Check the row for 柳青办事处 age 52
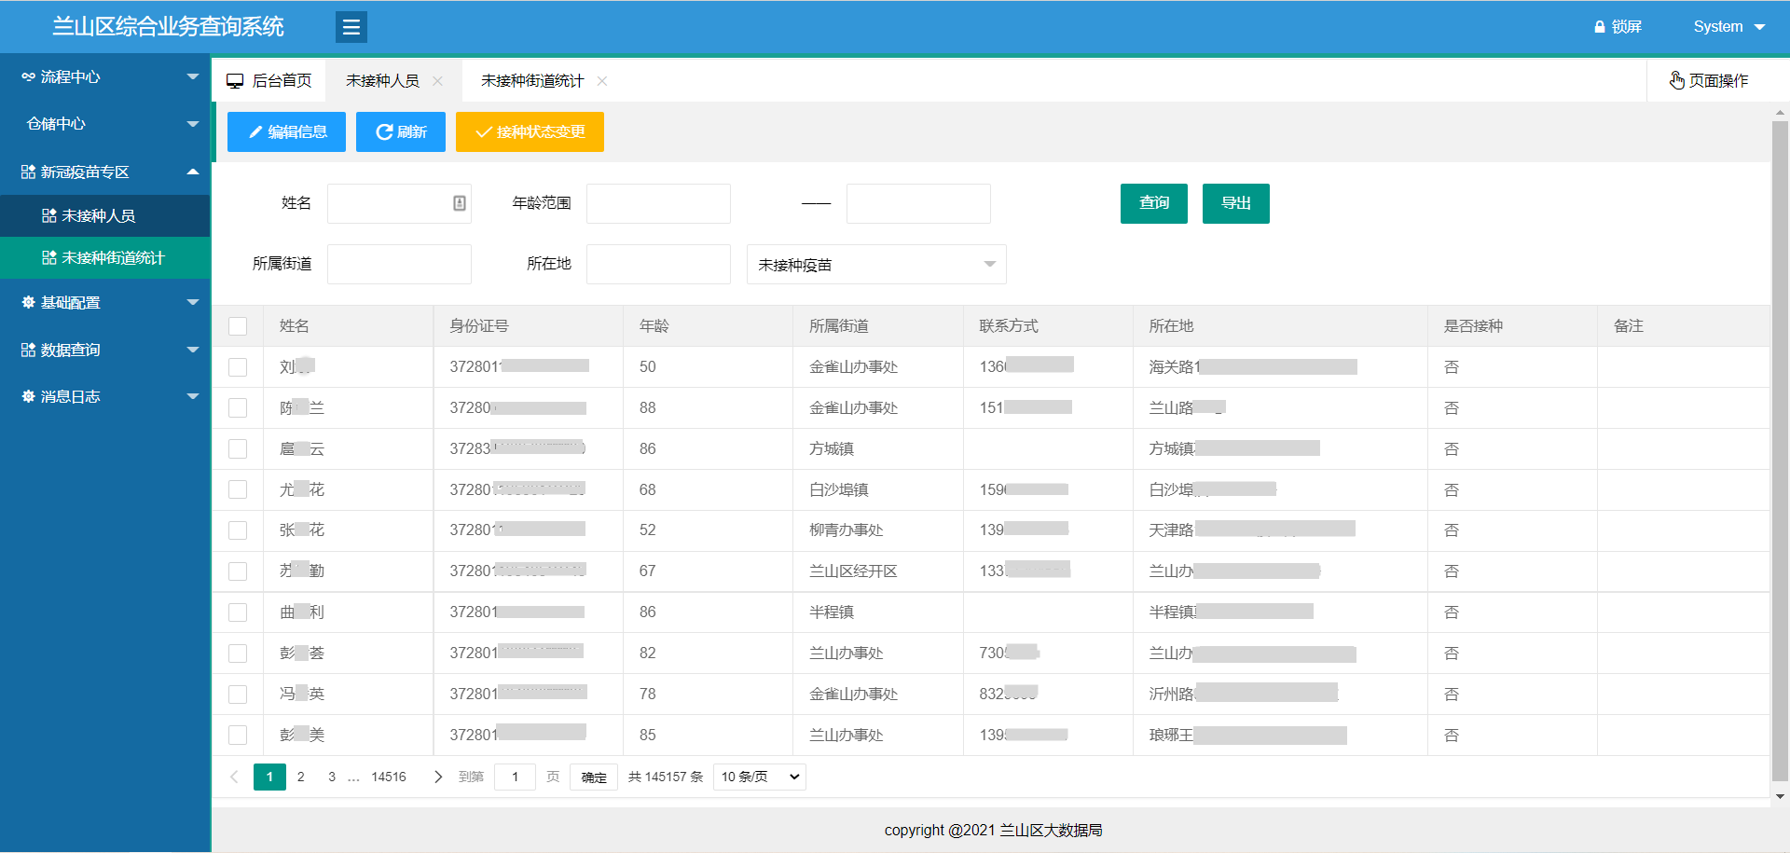The width and height of the screenshot is (1790, 853). (x=238, y=530)
